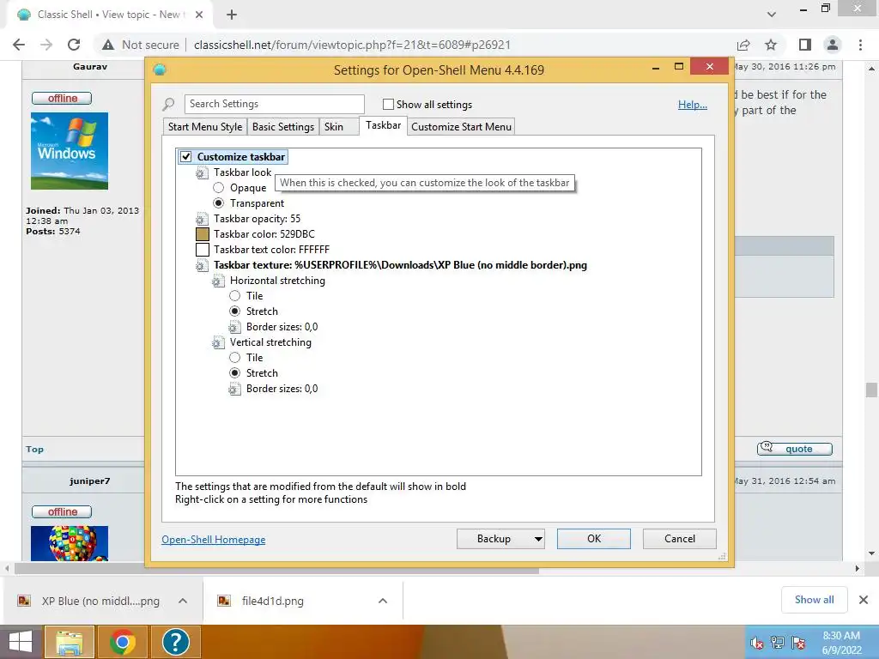Select Tile under Vertical stretching
The image size is (879, 659).
pos(235,358)
